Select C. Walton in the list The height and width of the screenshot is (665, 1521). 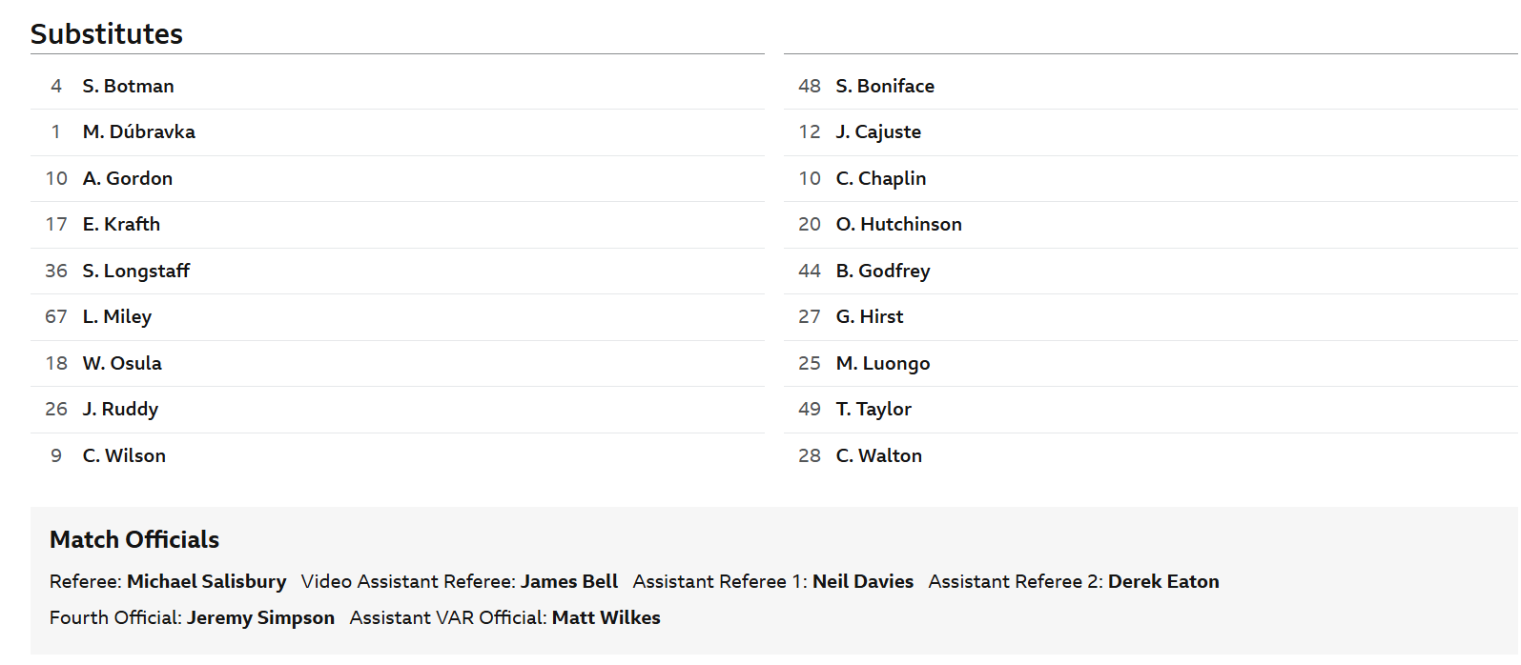point(878,455)
